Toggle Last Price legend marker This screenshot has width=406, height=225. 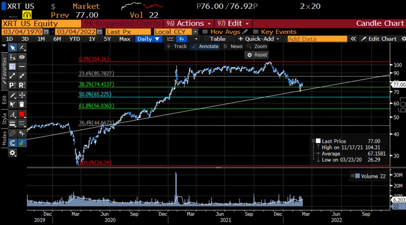pos(318,141)
